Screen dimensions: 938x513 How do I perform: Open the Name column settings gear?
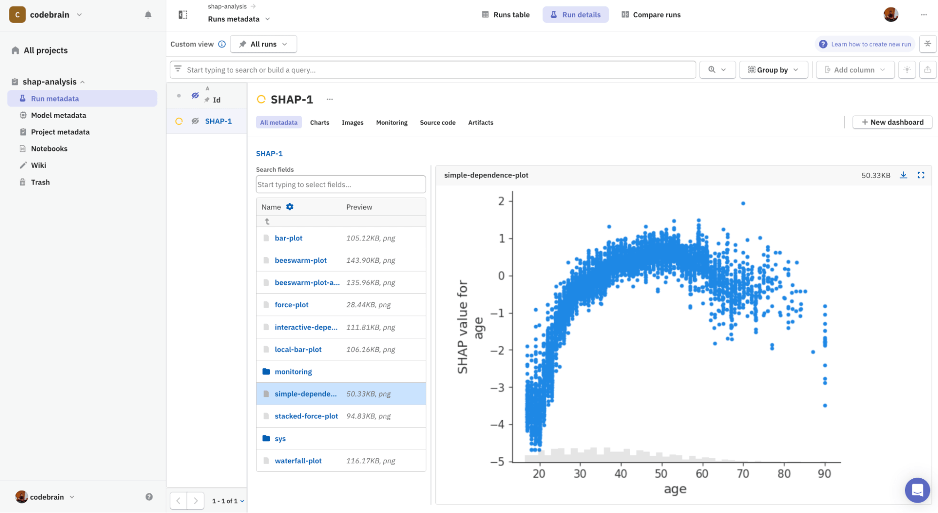(x=290, y=207)
